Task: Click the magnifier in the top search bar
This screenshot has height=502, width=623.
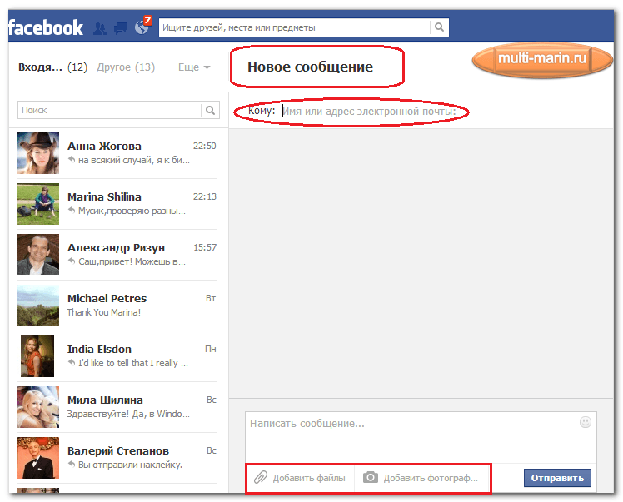Action: pyautogui.click(x=439, y=27)
